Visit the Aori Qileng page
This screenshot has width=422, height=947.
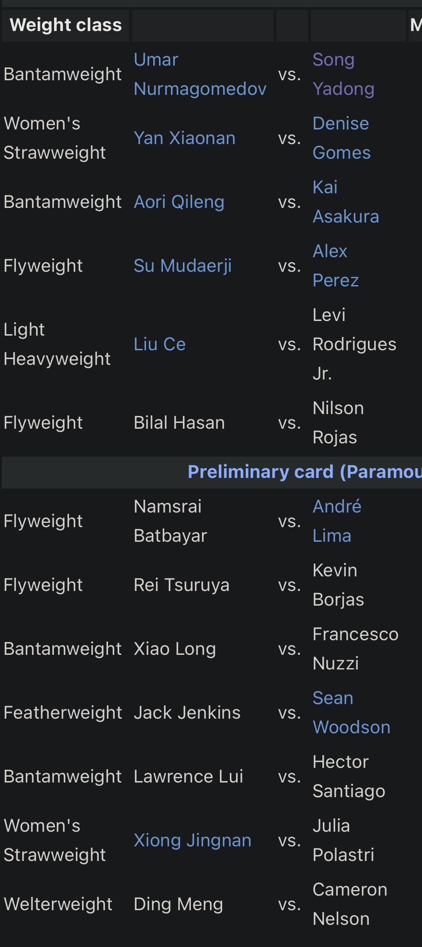[x=179, y=202]
